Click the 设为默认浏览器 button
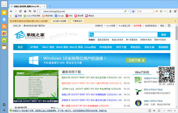The height and width of the screenshot is (113, 178). (60, 21)
